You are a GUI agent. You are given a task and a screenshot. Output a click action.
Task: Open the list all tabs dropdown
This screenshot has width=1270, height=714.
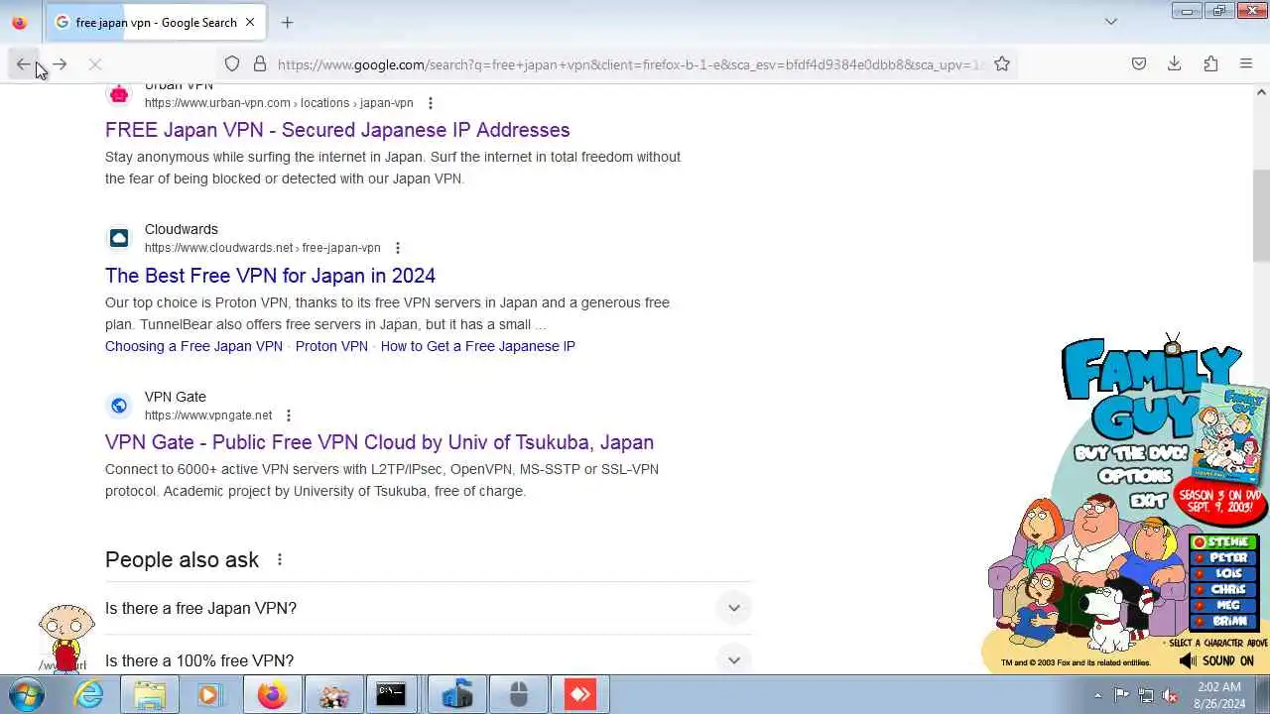coord(1111,22)
